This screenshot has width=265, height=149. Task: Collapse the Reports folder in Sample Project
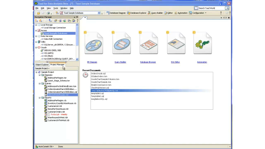pyautogui.click(x=40, y=98)
